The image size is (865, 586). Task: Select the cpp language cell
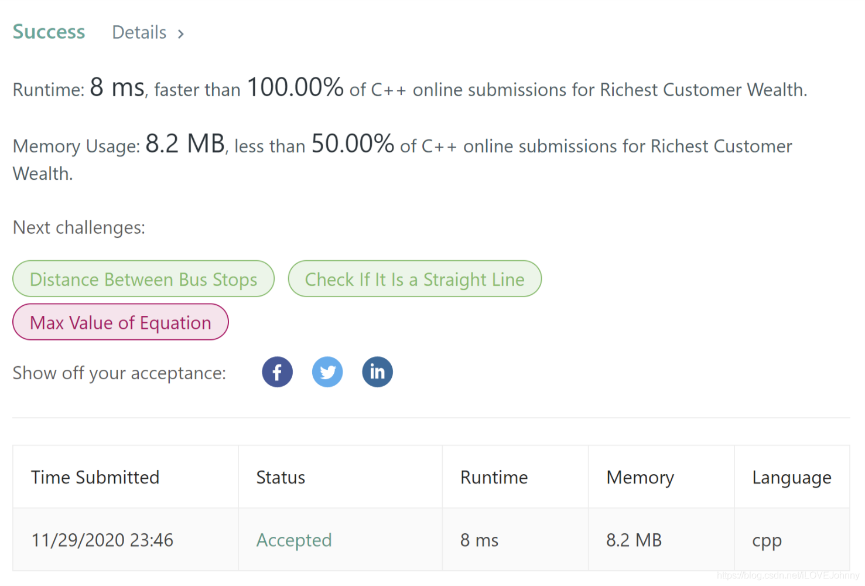(x=767, y=540)
